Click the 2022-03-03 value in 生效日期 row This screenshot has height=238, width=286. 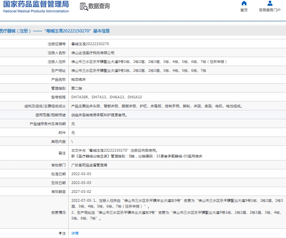tap(81, 183)
